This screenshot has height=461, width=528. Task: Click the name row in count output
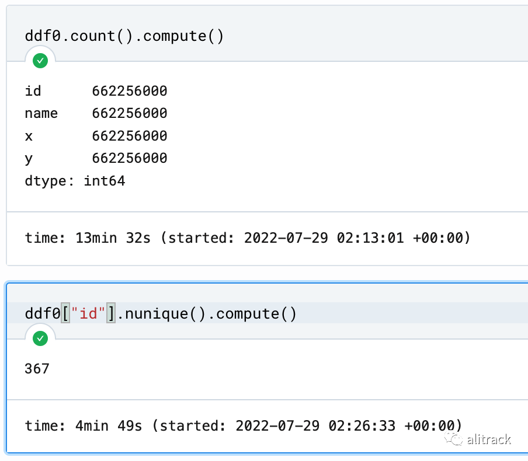[96, 113]
